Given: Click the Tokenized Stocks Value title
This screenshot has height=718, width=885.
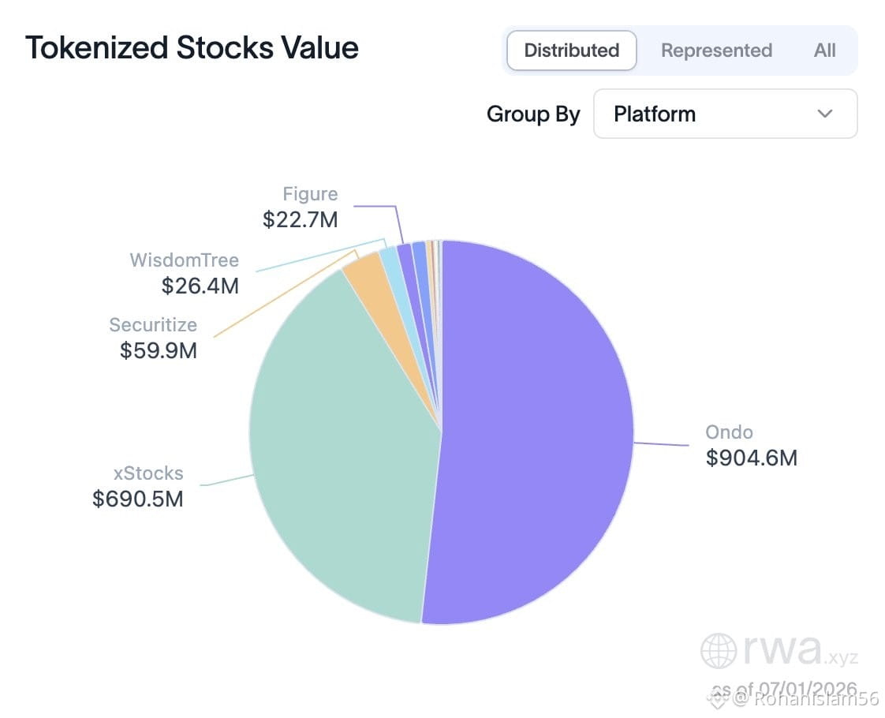Looking at the screenshot, I should (x=192, y=47).
